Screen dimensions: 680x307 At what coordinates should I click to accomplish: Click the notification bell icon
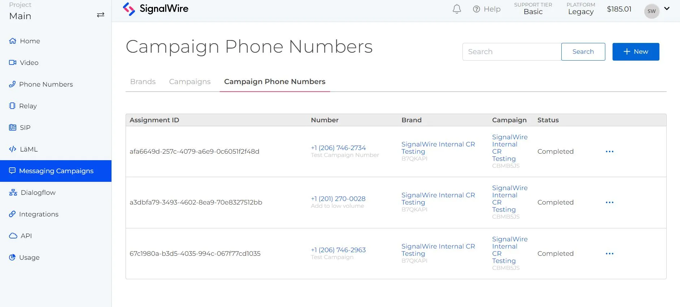(457, 9)
